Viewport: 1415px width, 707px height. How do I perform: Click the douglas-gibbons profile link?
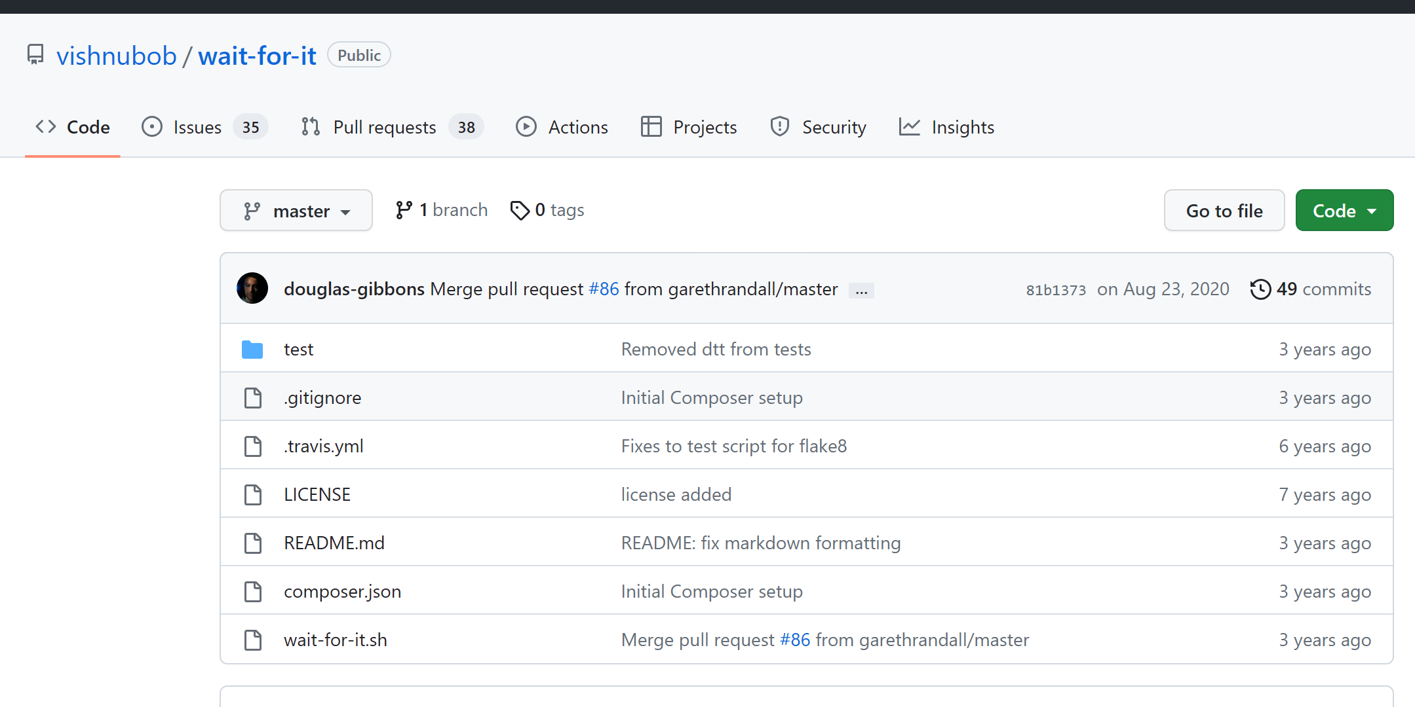point(354,288)
